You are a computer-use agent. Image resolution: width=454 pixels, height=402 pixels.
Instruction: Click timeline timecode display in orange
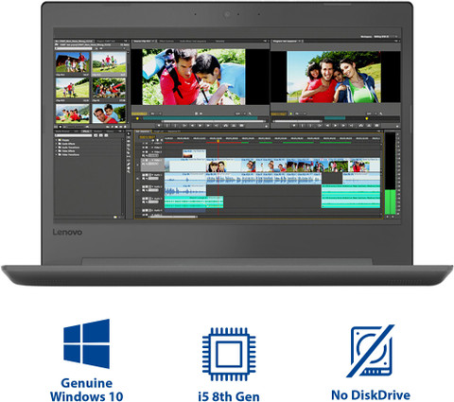[x=148, y=137]
